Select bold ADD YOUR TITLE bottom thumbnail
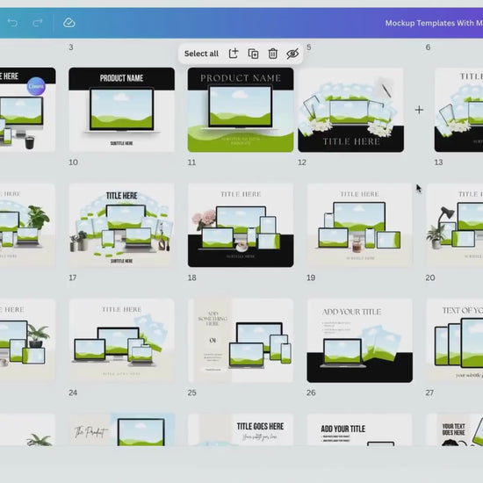Image resolution: width=483 pixels, height=483 pixels. [359, 429]
